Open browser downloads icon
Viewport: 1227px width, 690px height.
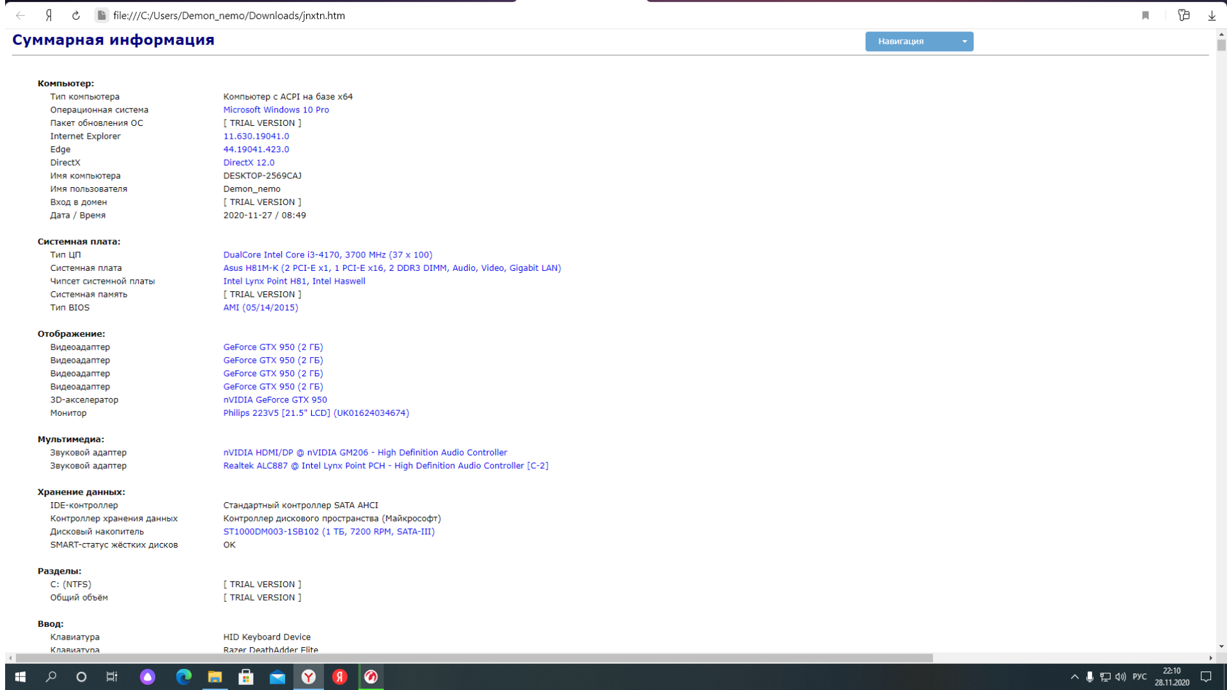pyautogui.click(x=1212, y=15)
